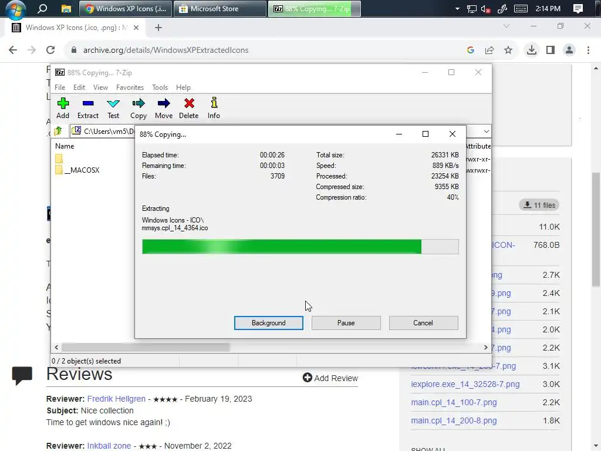Click the share page icon in Chrome
This screenshot has width=601, height=451.
(x=489, y=51)
